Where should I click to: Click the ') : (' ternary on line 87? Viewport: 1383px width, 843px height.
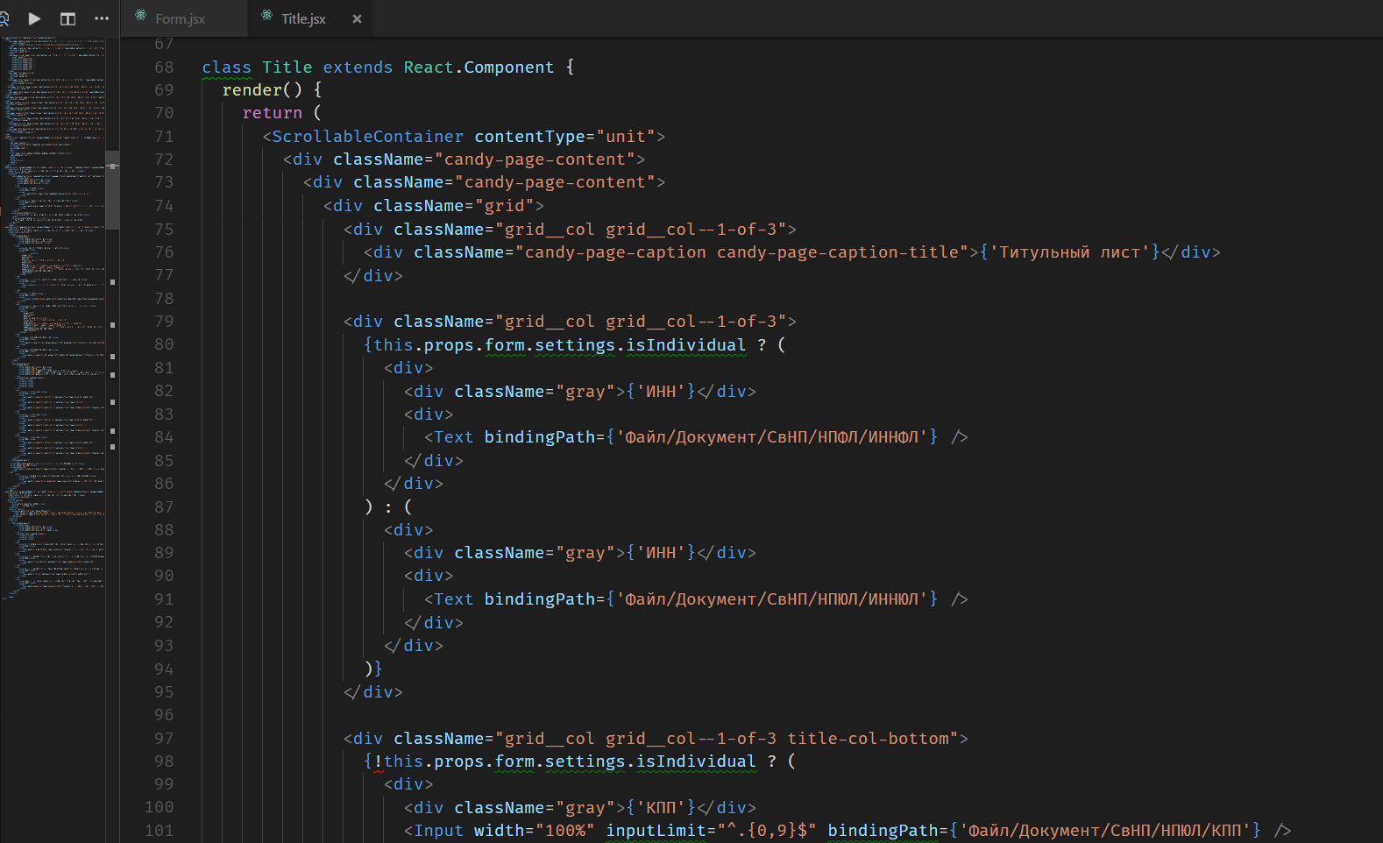(388, 507)
